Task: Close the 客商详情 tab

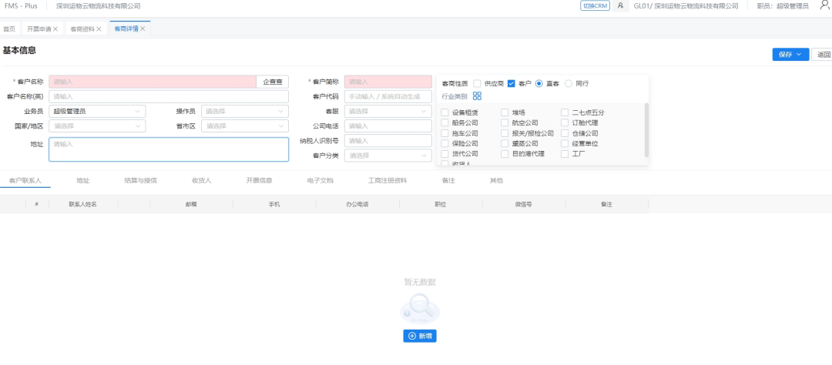Action: [x=143, y=28]
